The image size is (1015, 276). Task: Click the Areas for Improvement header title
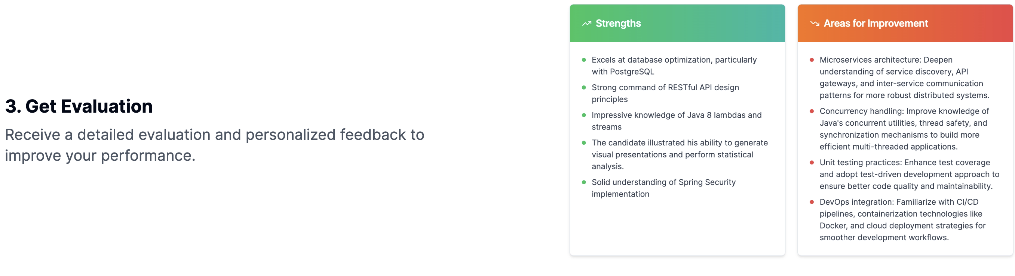coord(876,23)
